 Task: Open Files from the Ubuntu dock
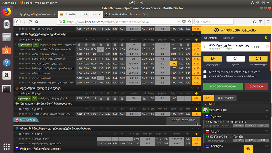[x=7, y=37]
